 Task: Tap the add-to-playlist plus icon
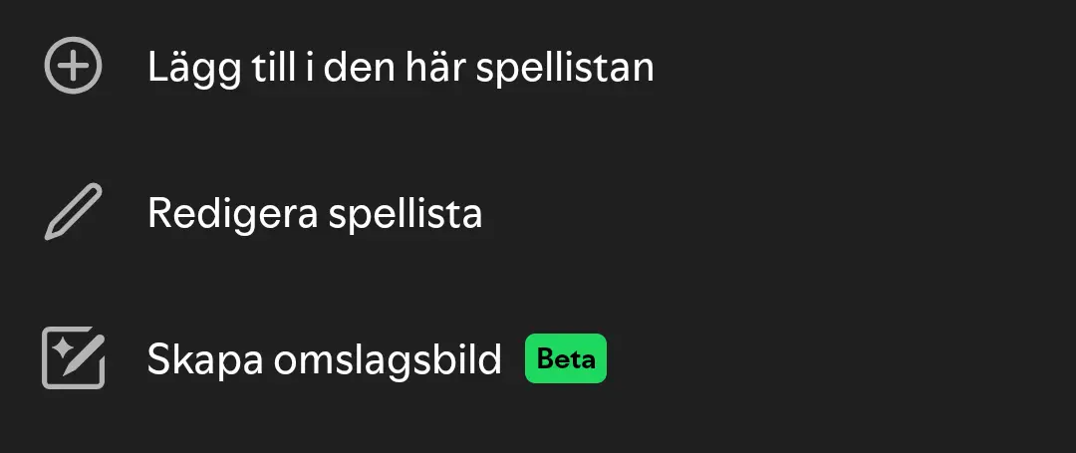[73, 66]
